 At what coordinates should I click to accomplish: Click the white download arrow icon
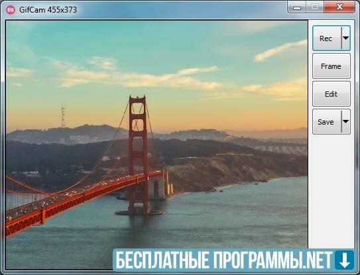345,260
